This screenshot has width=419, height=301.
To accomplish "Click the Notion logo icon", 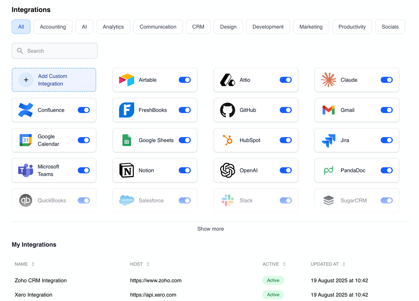I will (126, 170).
